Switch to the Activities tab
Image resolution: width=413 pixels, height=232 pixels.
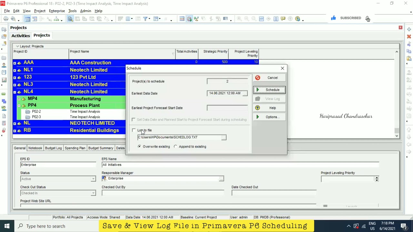(x=21, y=35)
